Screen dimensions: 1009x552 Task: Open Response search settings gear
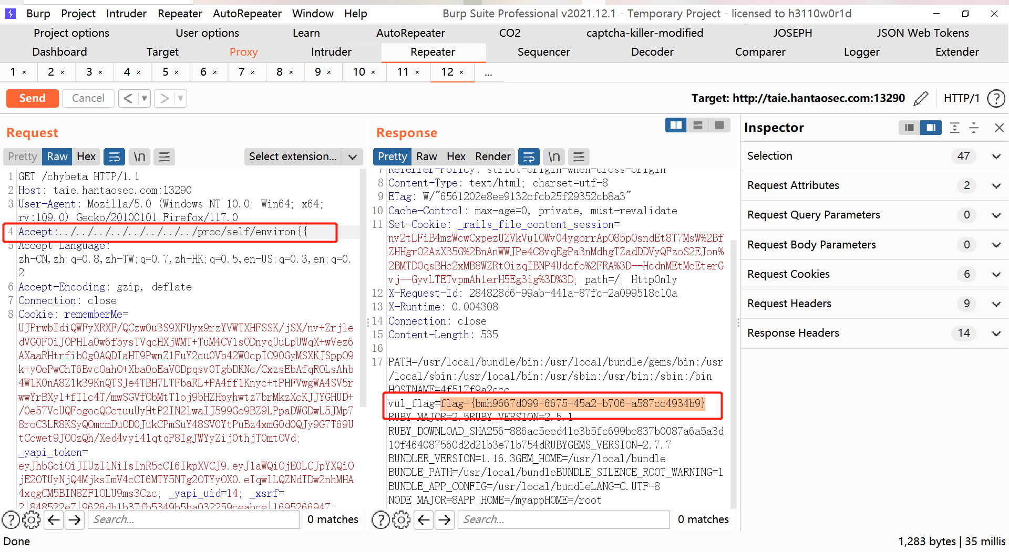pyautogui.click(x=401, y=520)
